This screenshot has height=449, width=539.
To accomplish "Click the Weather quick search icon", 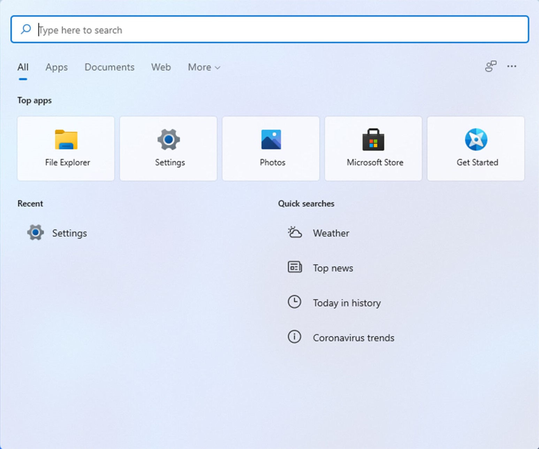I will [295, 232].
